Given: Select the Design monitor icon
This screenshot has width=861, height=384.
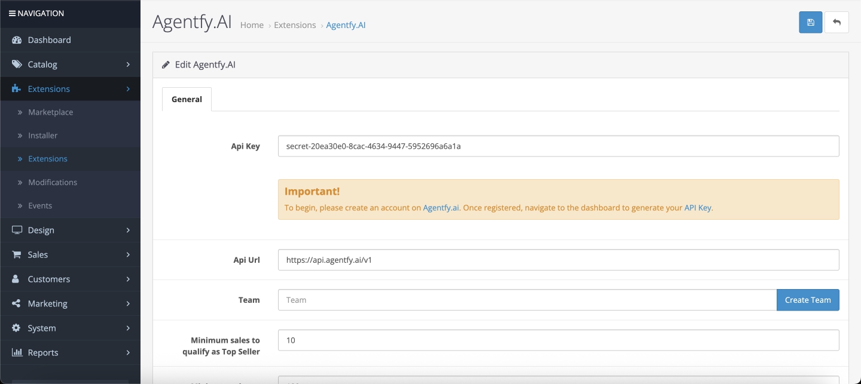Looking at the screenshot, I should [16, 230].
